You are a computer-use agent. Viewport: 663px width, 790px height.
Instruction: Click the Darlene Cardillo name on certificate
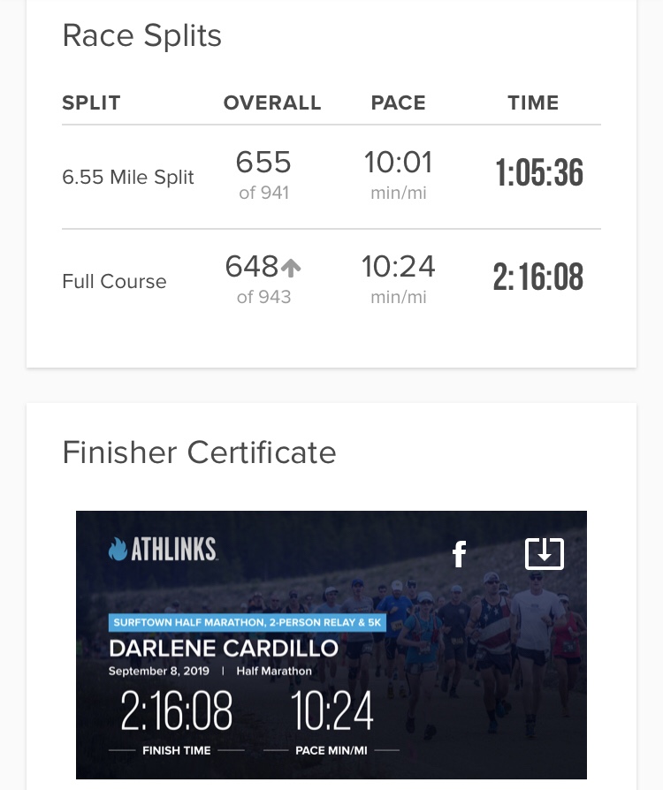pos(224,649)
